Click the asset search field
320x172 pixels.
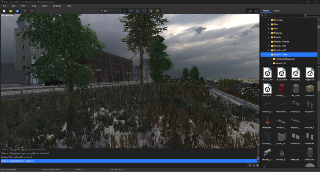[x=284, y=15]
